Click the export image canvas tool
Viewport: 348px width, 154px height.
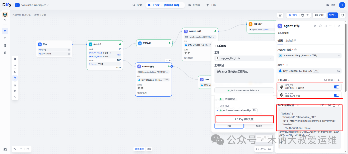[x=15, y=85]
